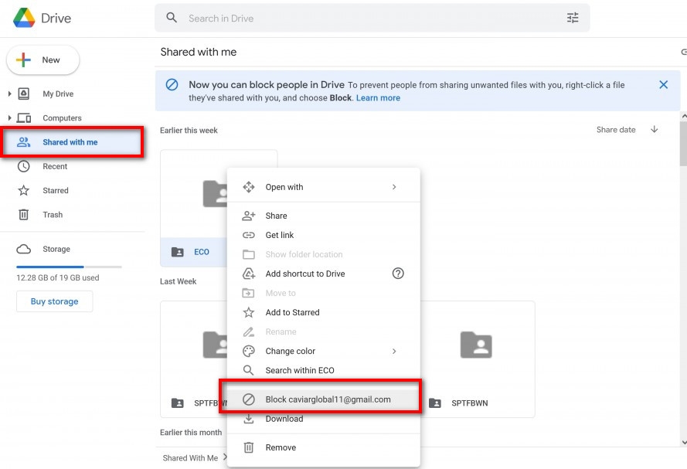The height and width of the screenshot is (469, 687).
Task: Click the ECO shared folder icon
Action: pyautogui.click(x=178, y=252)
